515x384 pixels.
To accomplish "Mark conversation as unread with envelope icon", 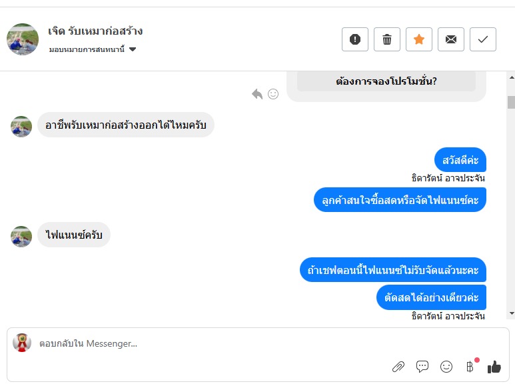I will coord(451,39).
